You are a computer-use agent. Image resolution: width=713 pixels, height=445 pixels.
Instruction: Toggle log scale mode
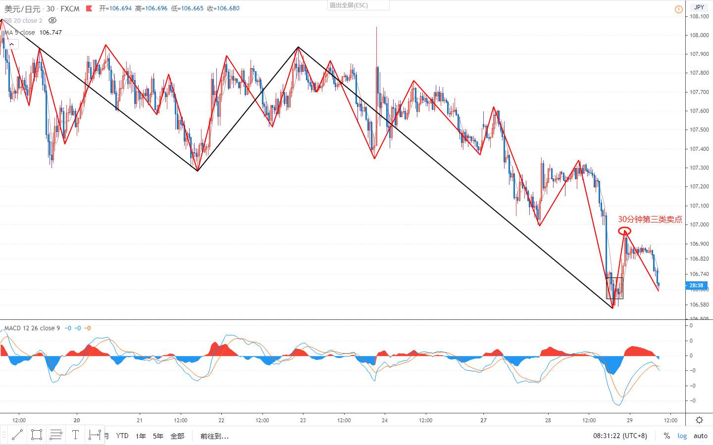click(682, 436)
